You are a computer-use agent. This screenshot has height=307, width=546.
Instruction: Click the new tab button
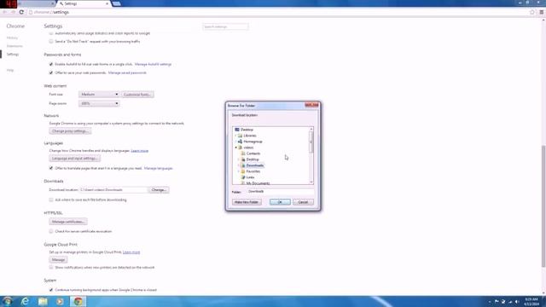(x=117, y=3)
